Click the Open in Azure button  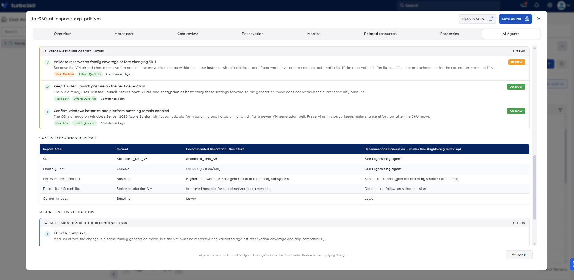coord(477,19)
